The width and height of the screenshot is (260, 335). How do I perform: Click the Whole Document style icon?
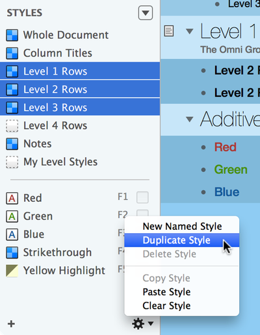[x=12, y=35]
